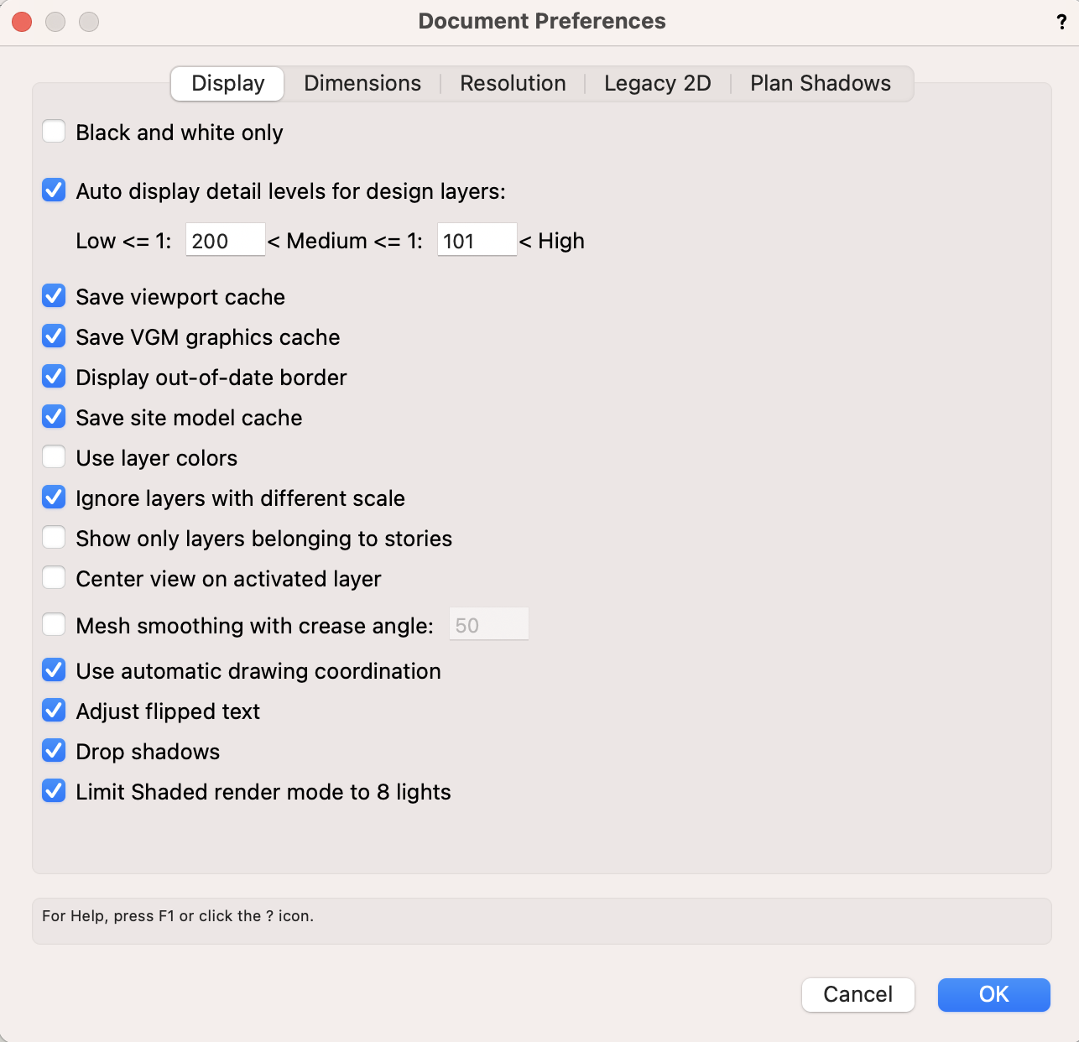Select the Legacy 2D tab
Viewport: 1079px width, 1042px height.
coord(657,84)
